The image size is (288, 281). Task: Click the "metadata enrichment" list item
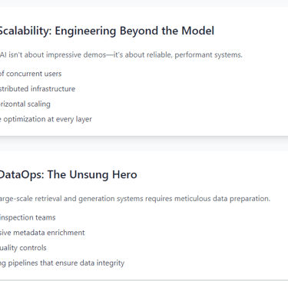click(x=42, y=233)
